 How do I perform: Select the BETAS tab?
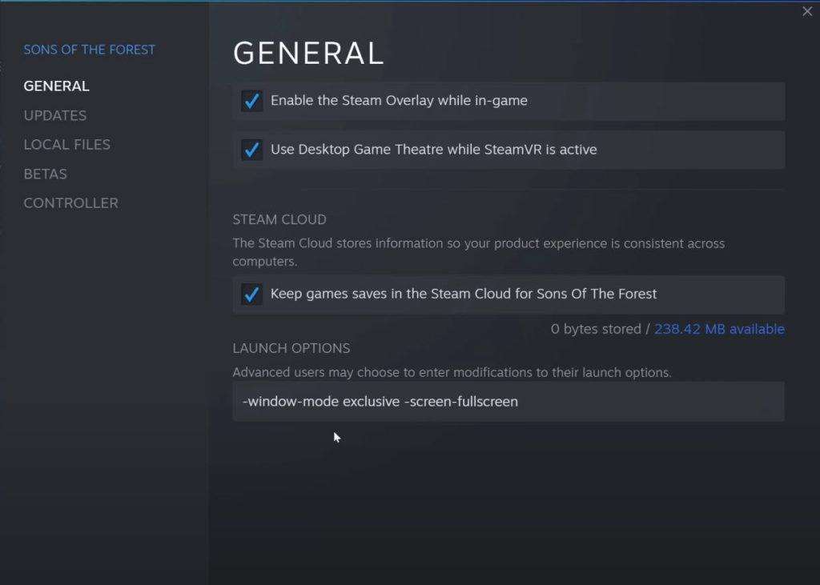point(45,174)
